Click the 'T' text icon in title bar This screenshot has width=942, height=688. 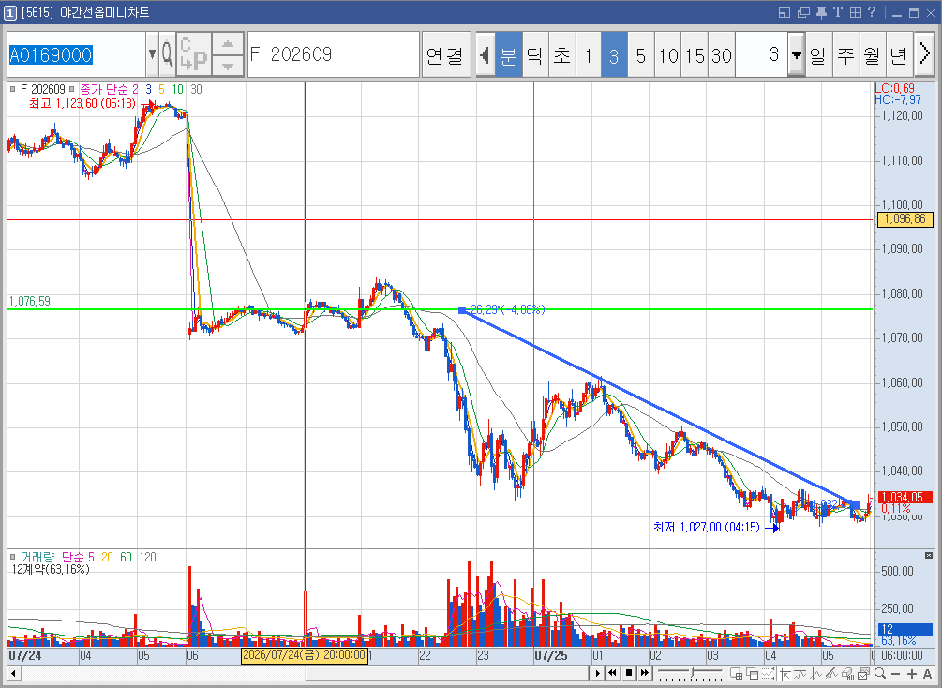click(x=837, y=12)
